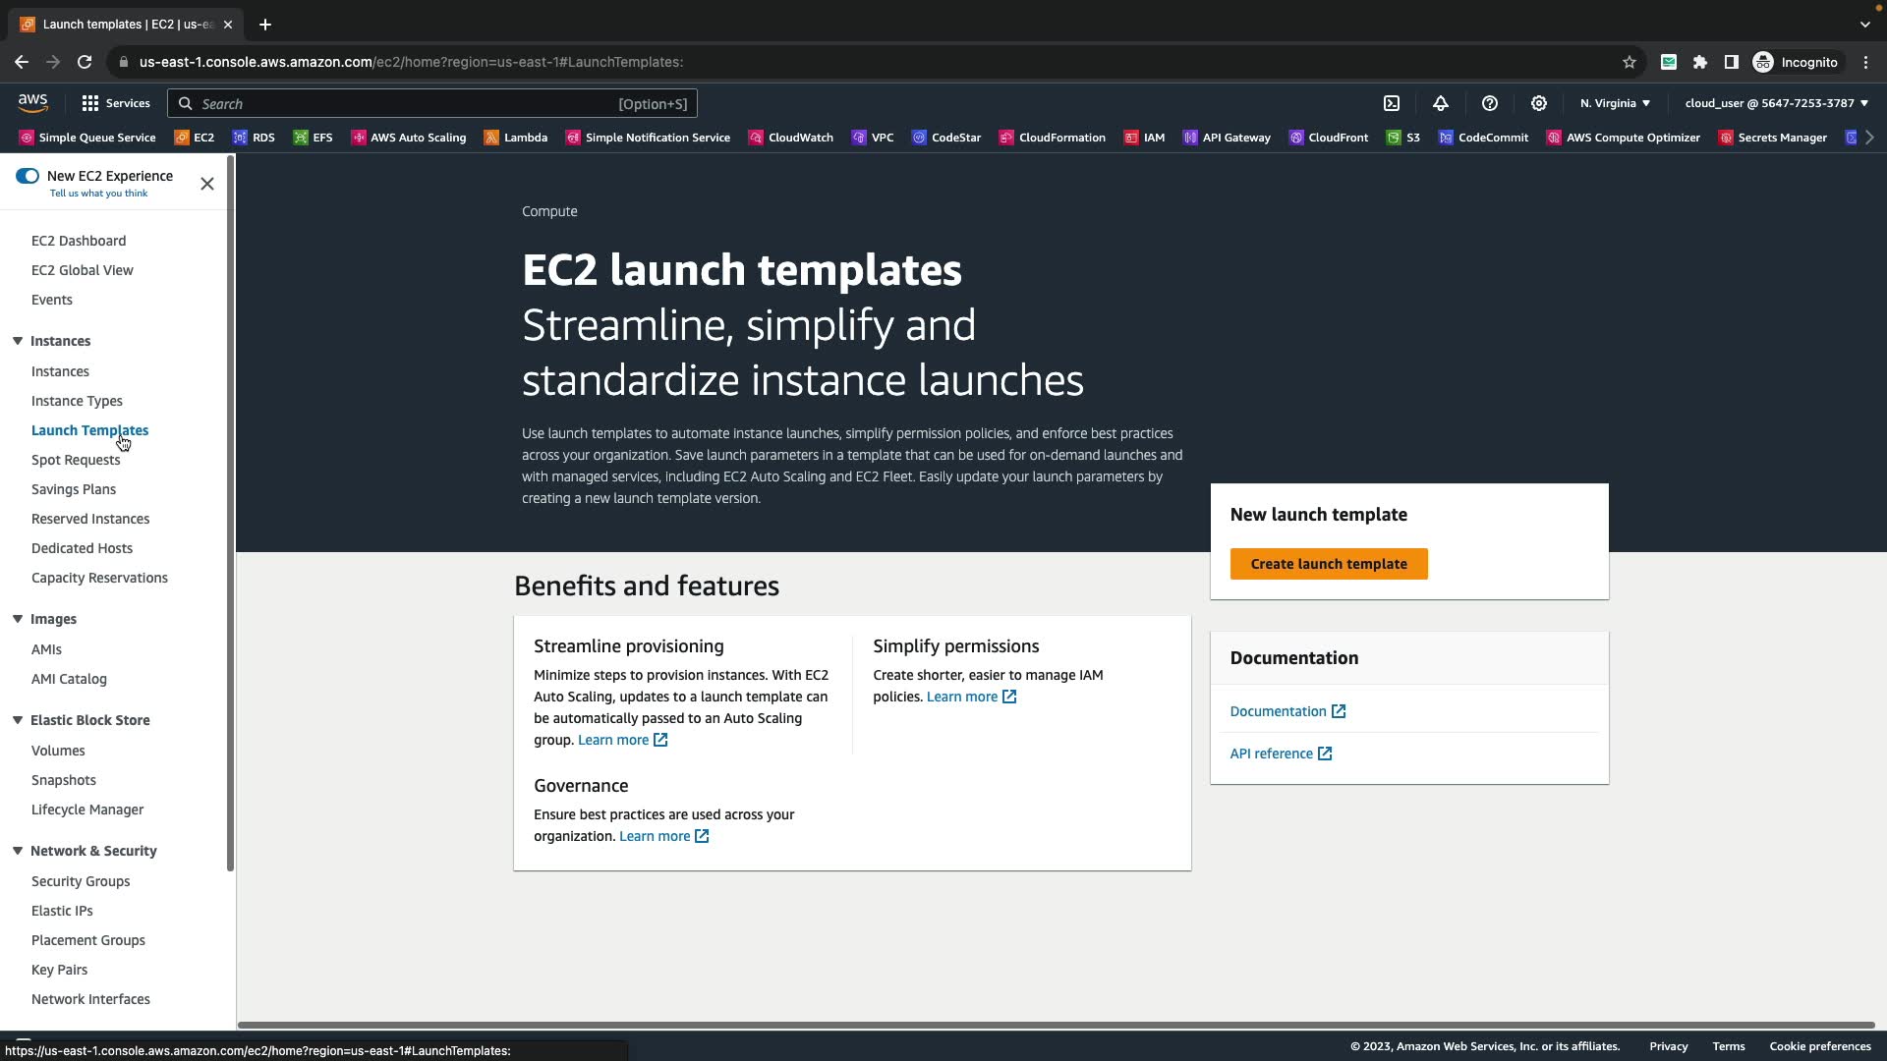Select Spot Requests in sidebar
Screen dimensions: 1887x1061
pyautogui.click(x=76, y=460)
